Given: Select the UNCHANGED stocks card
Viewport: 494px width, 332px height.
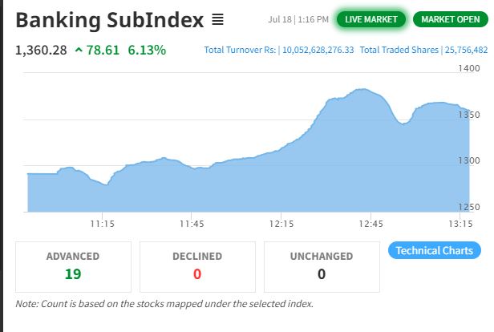Looking at the screenshot, I should (x=322, y=265).
